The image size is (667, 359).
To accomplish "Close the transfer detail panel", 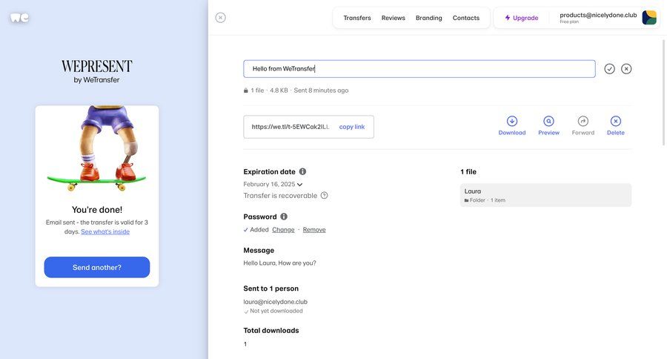I will (220, 18).
